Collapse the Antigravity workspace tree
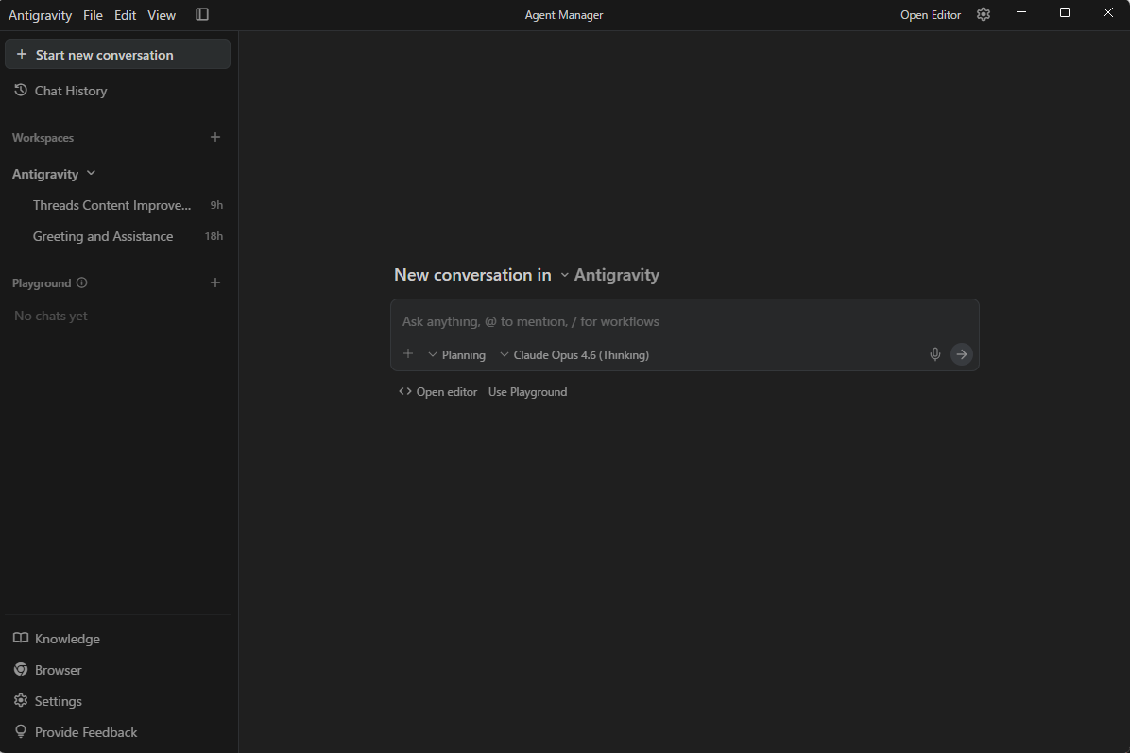The width and height of the screenshot is (1130, 753). 91,174
